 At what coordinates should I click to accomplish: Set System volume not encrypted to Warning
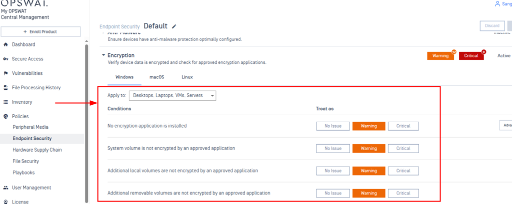tap(368, 148)
